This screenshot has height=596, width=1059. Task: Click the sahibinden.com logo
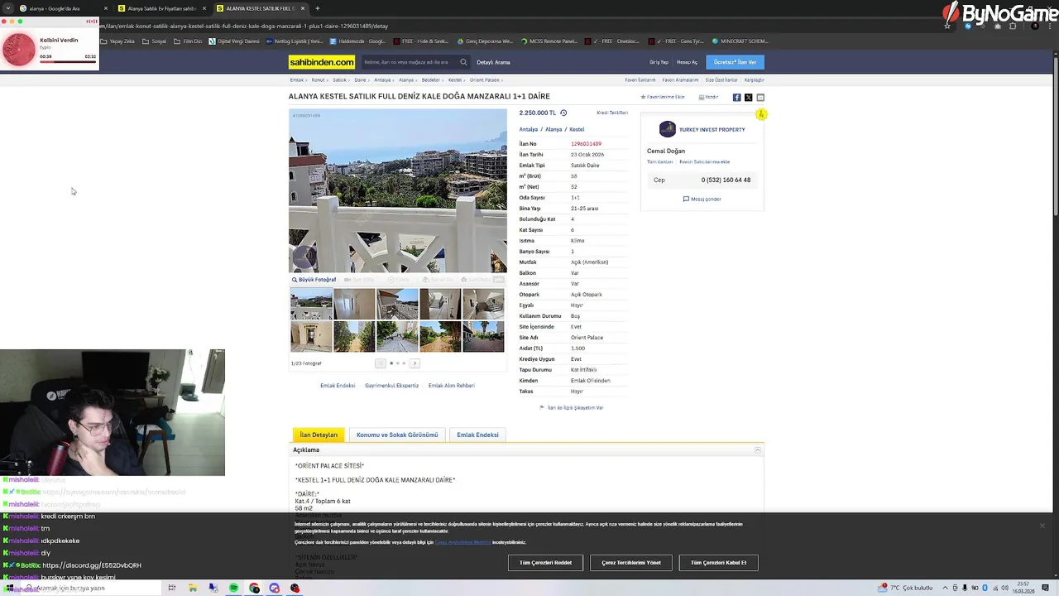coord(322,62)
